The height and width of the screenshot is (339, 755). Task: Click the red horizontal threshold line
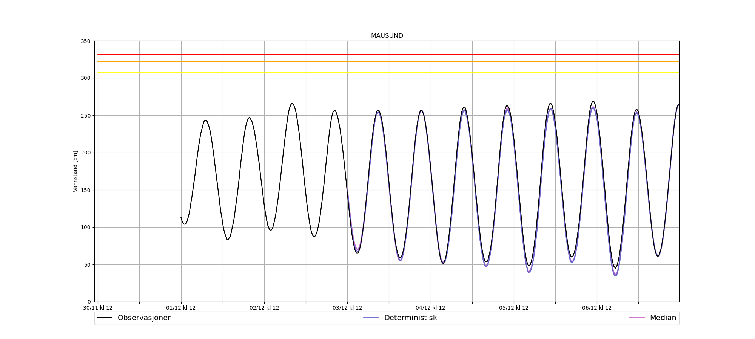click(x=377, y=54)
